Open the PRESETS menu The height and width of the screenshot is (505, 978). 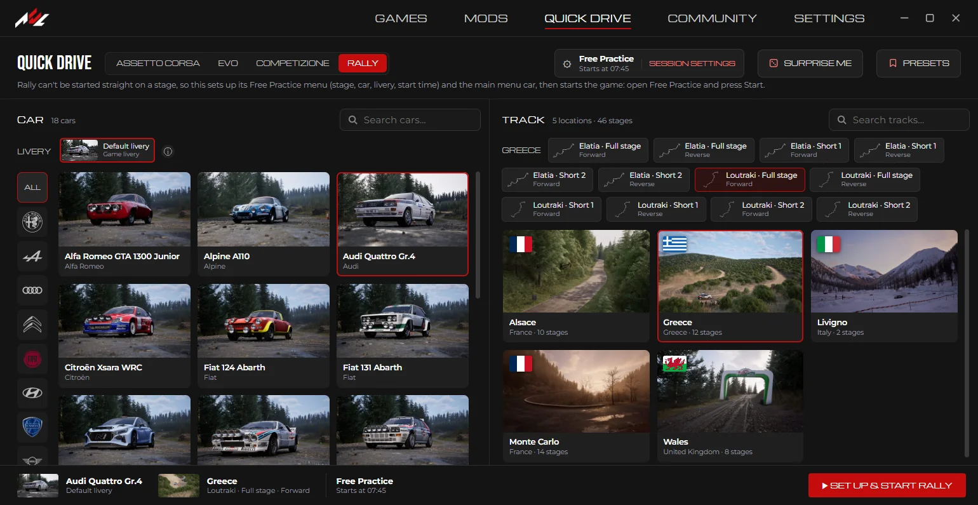[918, 64]
